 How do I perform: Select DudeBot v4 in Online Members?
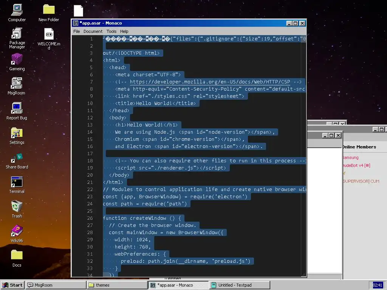click(x=357, y=165)
